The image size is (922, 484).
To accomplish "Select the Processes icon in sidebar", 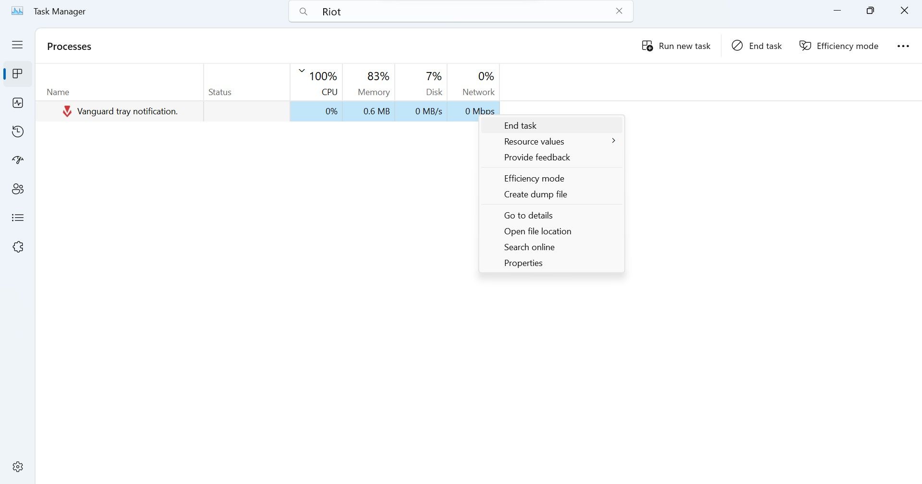I will tap(18, 74).
